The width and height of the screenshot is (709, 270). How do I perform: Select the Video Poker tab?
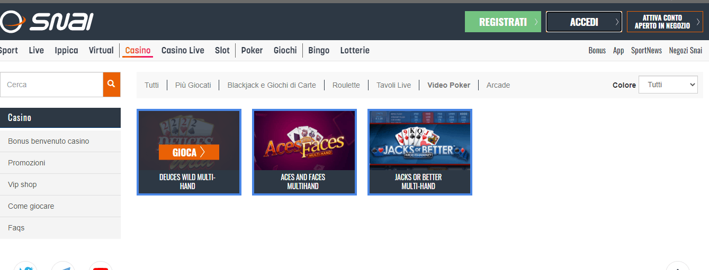[449, 85]
